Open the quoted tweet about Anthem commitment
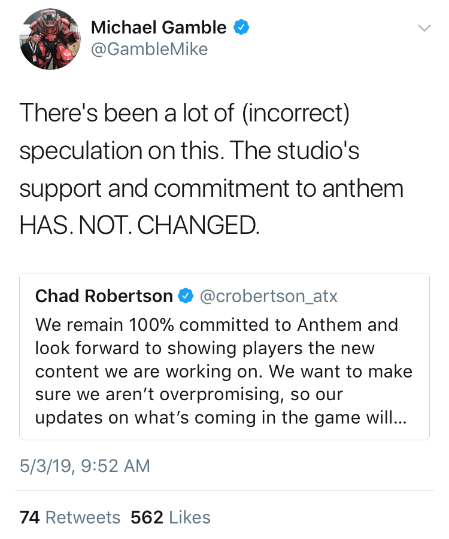The image size is (449, 539). (x=224, y=357)
